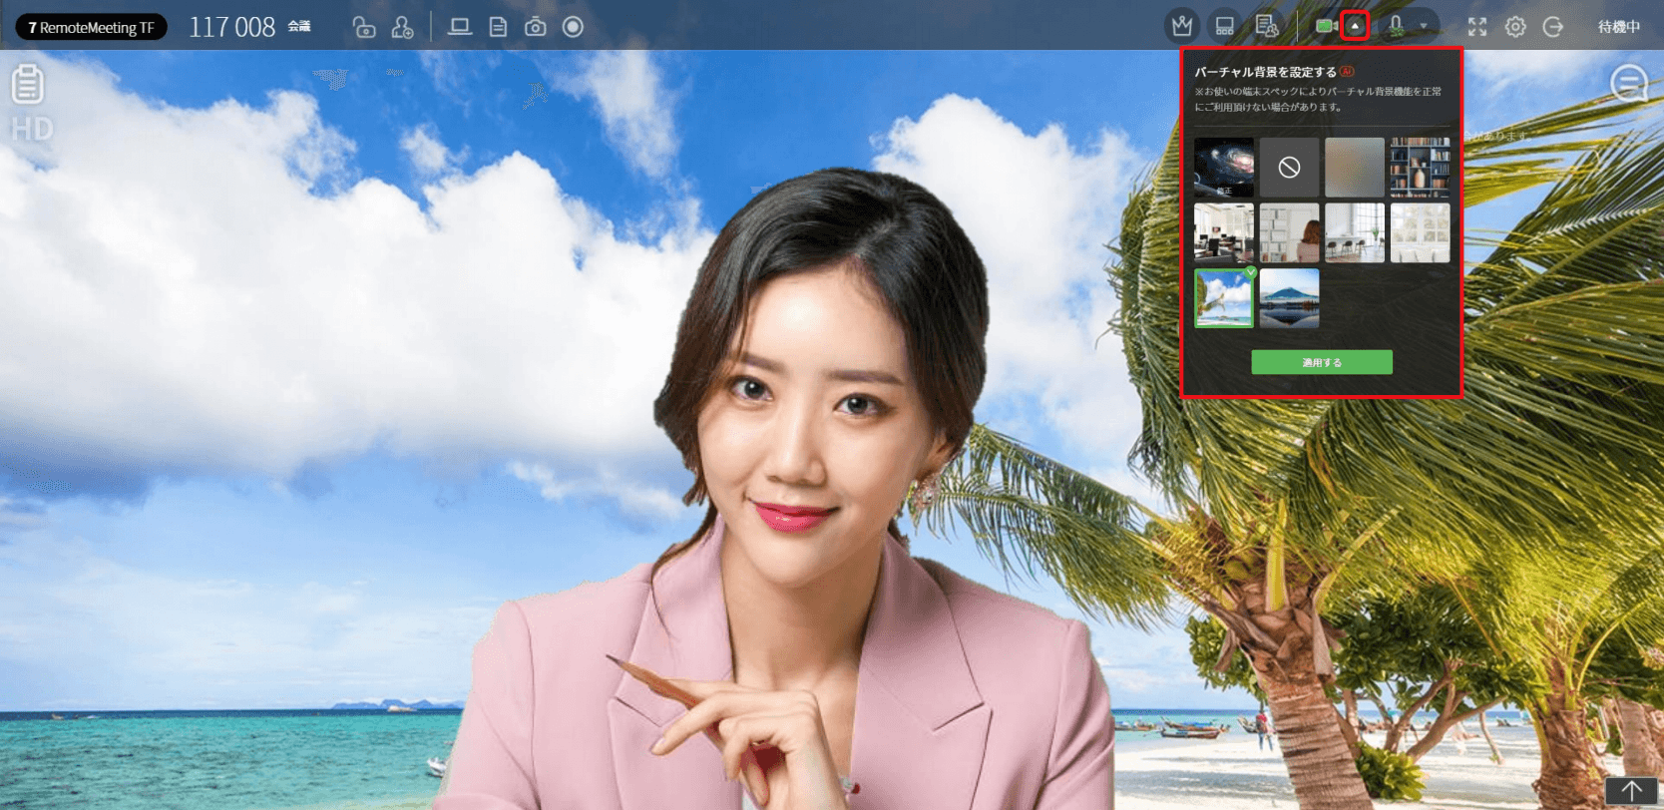Select the blurred background option
This screenshot has height=810, width=1664.
[x=1354, y=168]
